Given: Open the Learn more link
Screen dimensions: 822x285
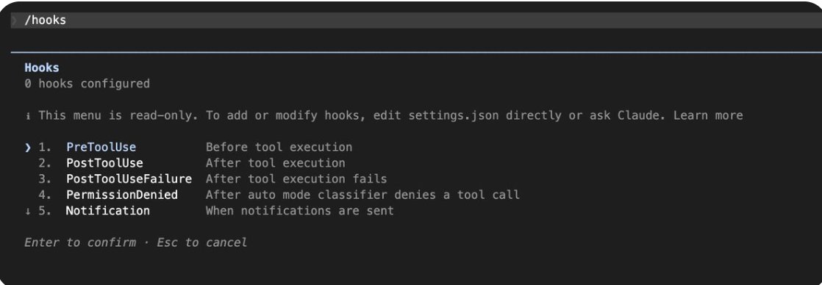Looking at the screenshot, I should pos(708,115).
